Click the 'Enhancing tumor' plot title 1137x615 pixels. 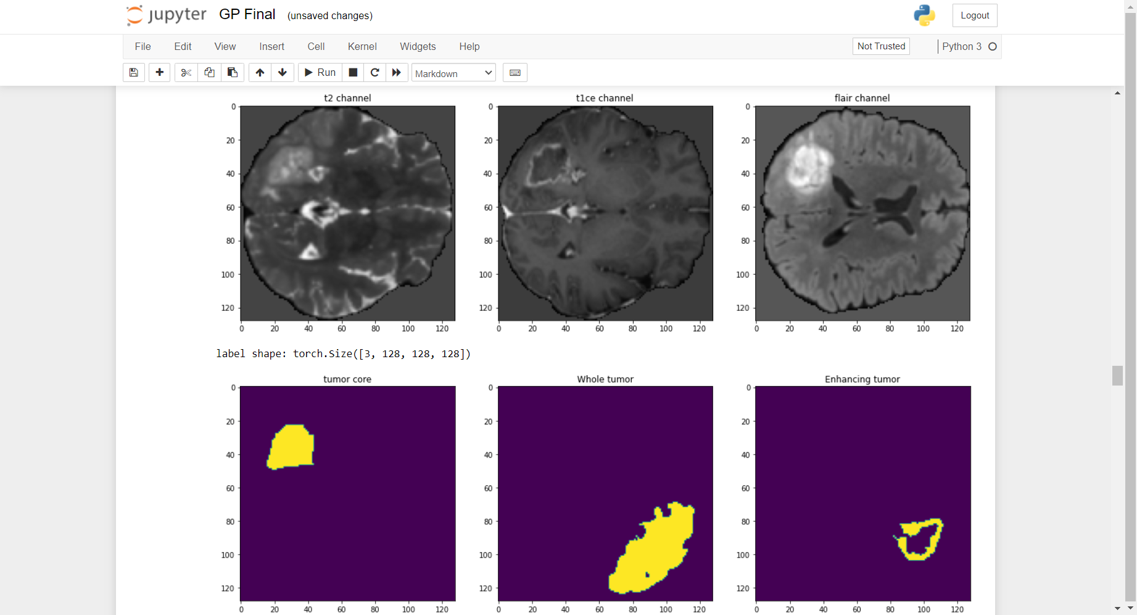(862, 379)
